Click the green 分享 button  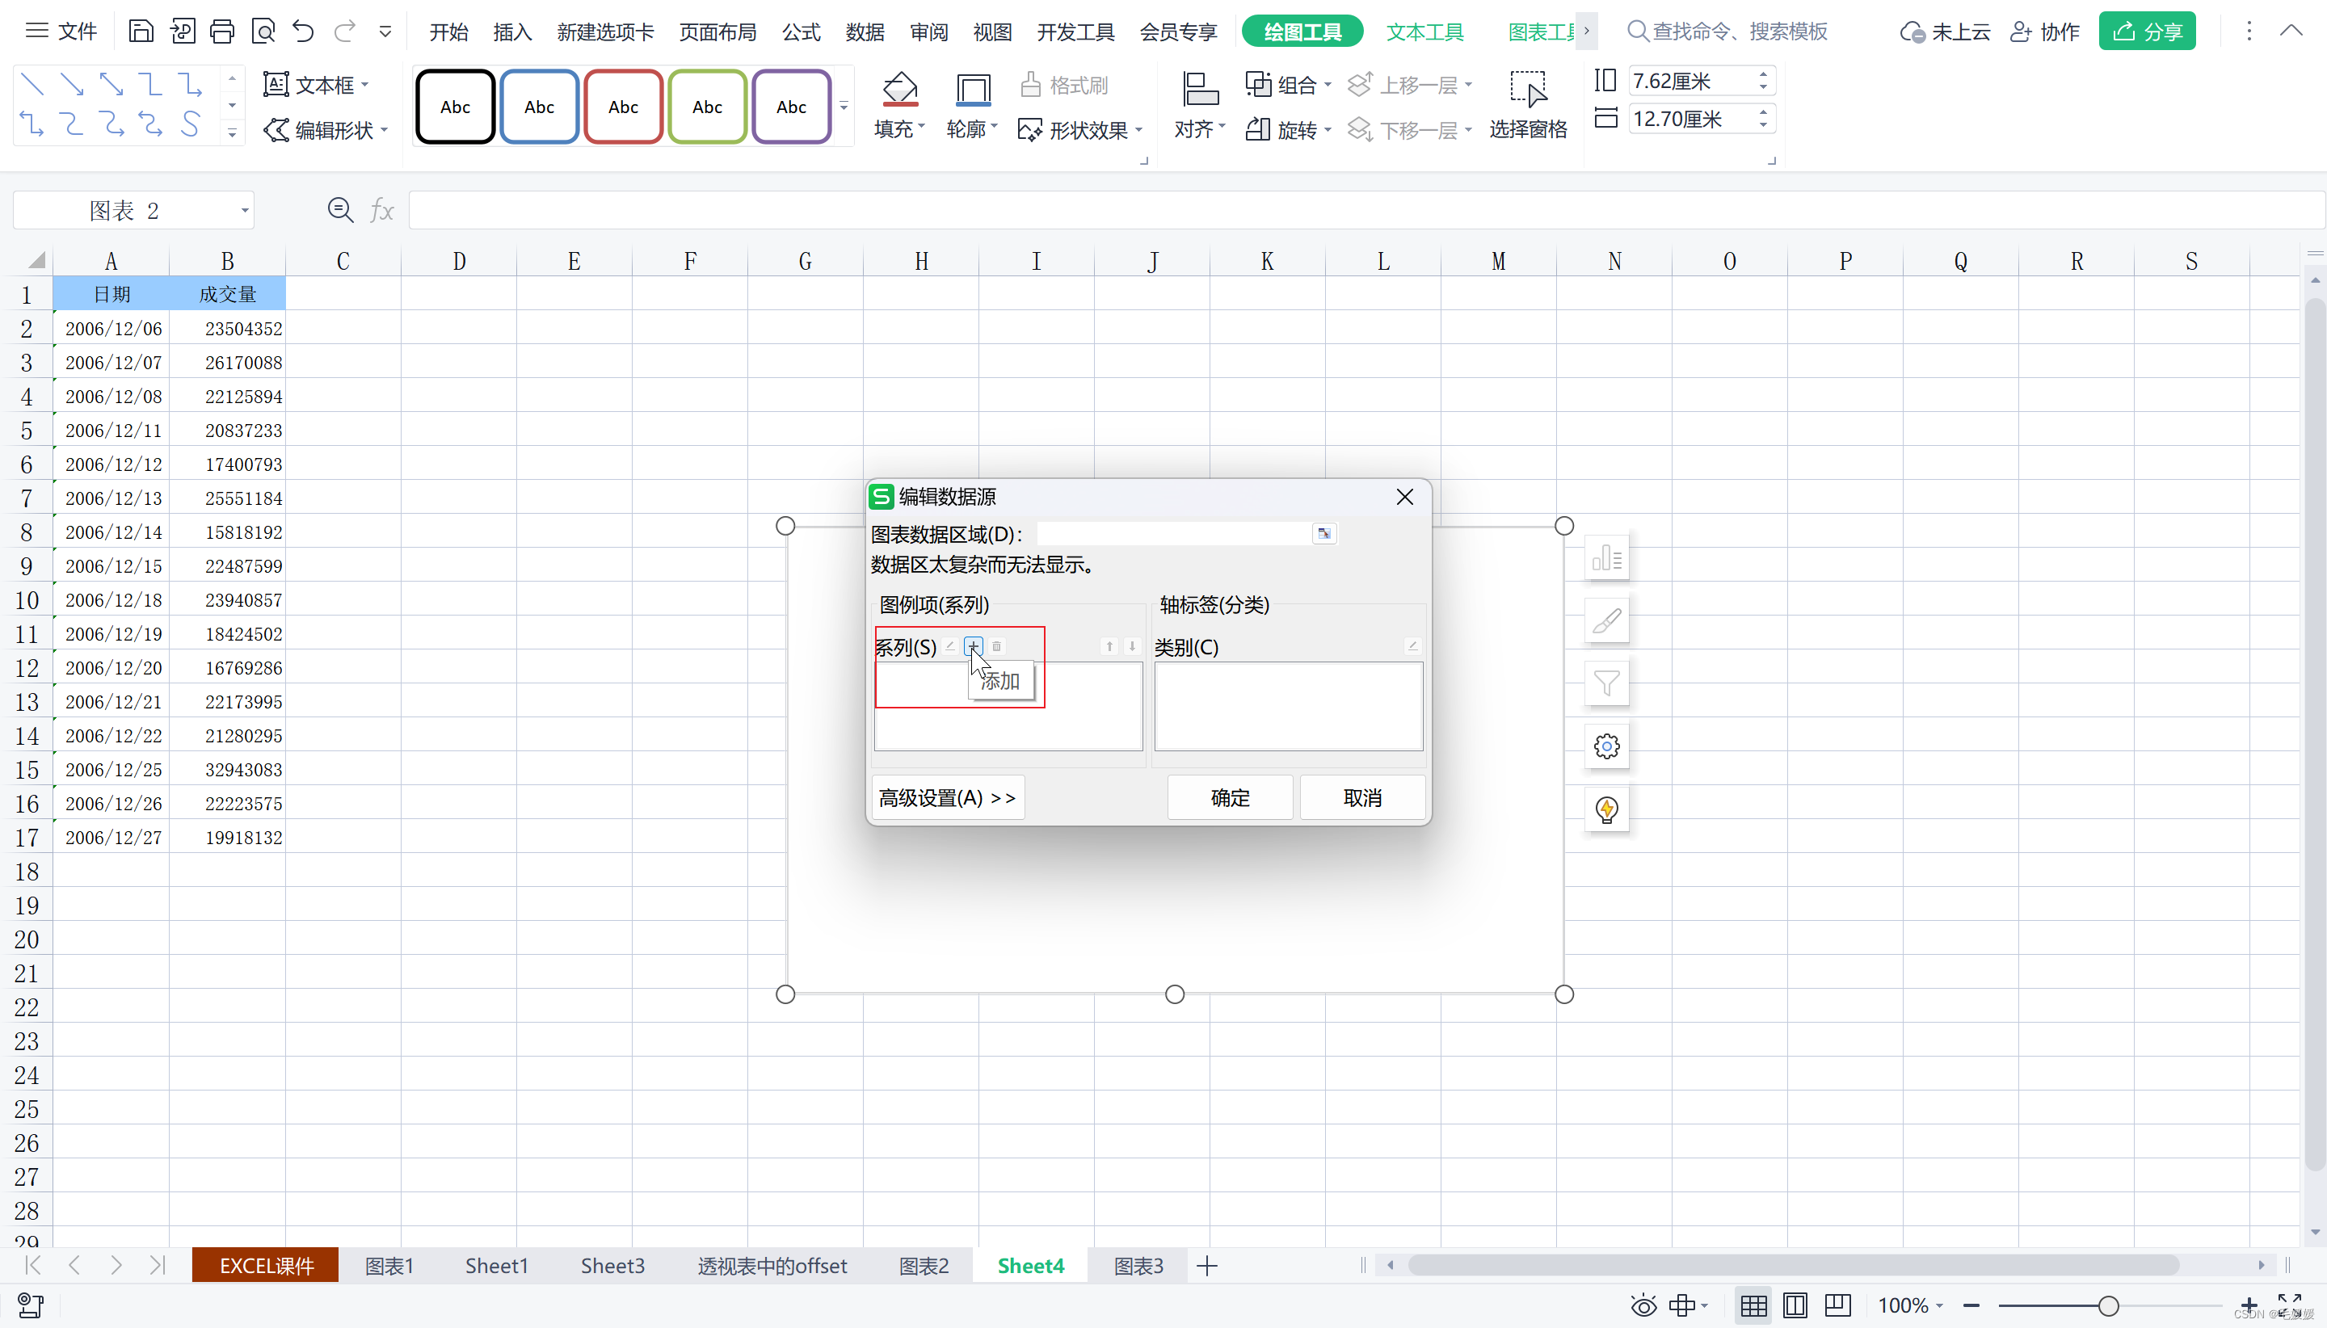(x=2148, y=32)
